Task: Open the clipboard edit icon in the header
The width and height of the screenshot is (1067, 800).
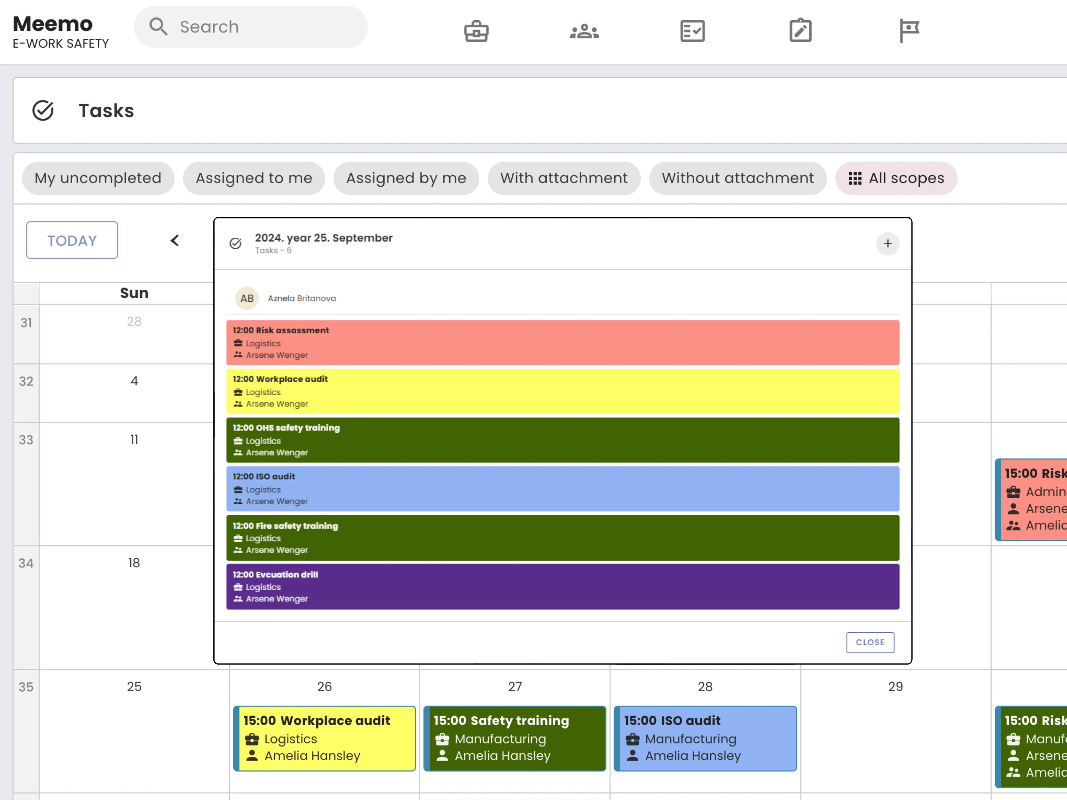Action: [800, 31]
